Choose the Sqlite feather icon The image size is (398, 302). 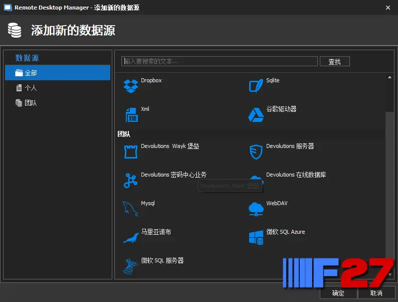pos(256,86)
